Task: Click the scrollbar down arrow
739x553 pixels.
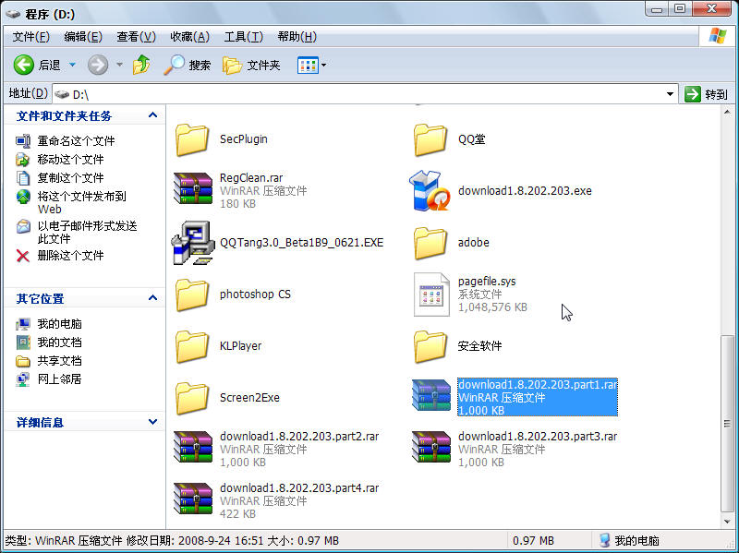Action: tap(727, 521)
